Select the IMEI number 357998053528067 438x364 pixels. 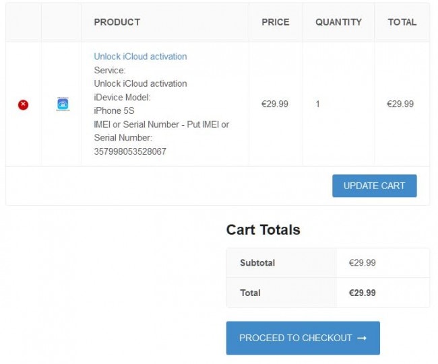click(130, 151)
